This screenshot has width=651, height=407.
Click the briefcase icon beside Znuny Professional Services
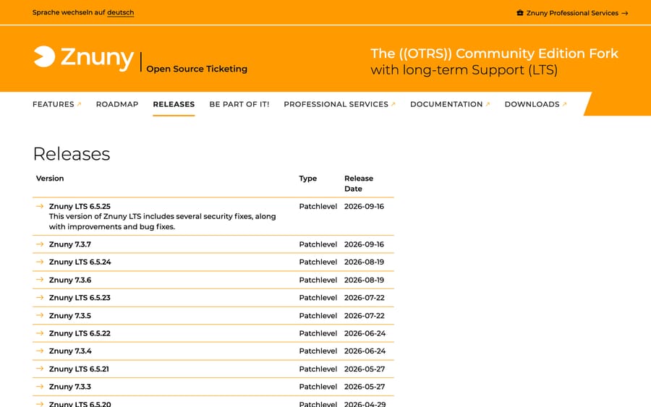coord(520,13)
